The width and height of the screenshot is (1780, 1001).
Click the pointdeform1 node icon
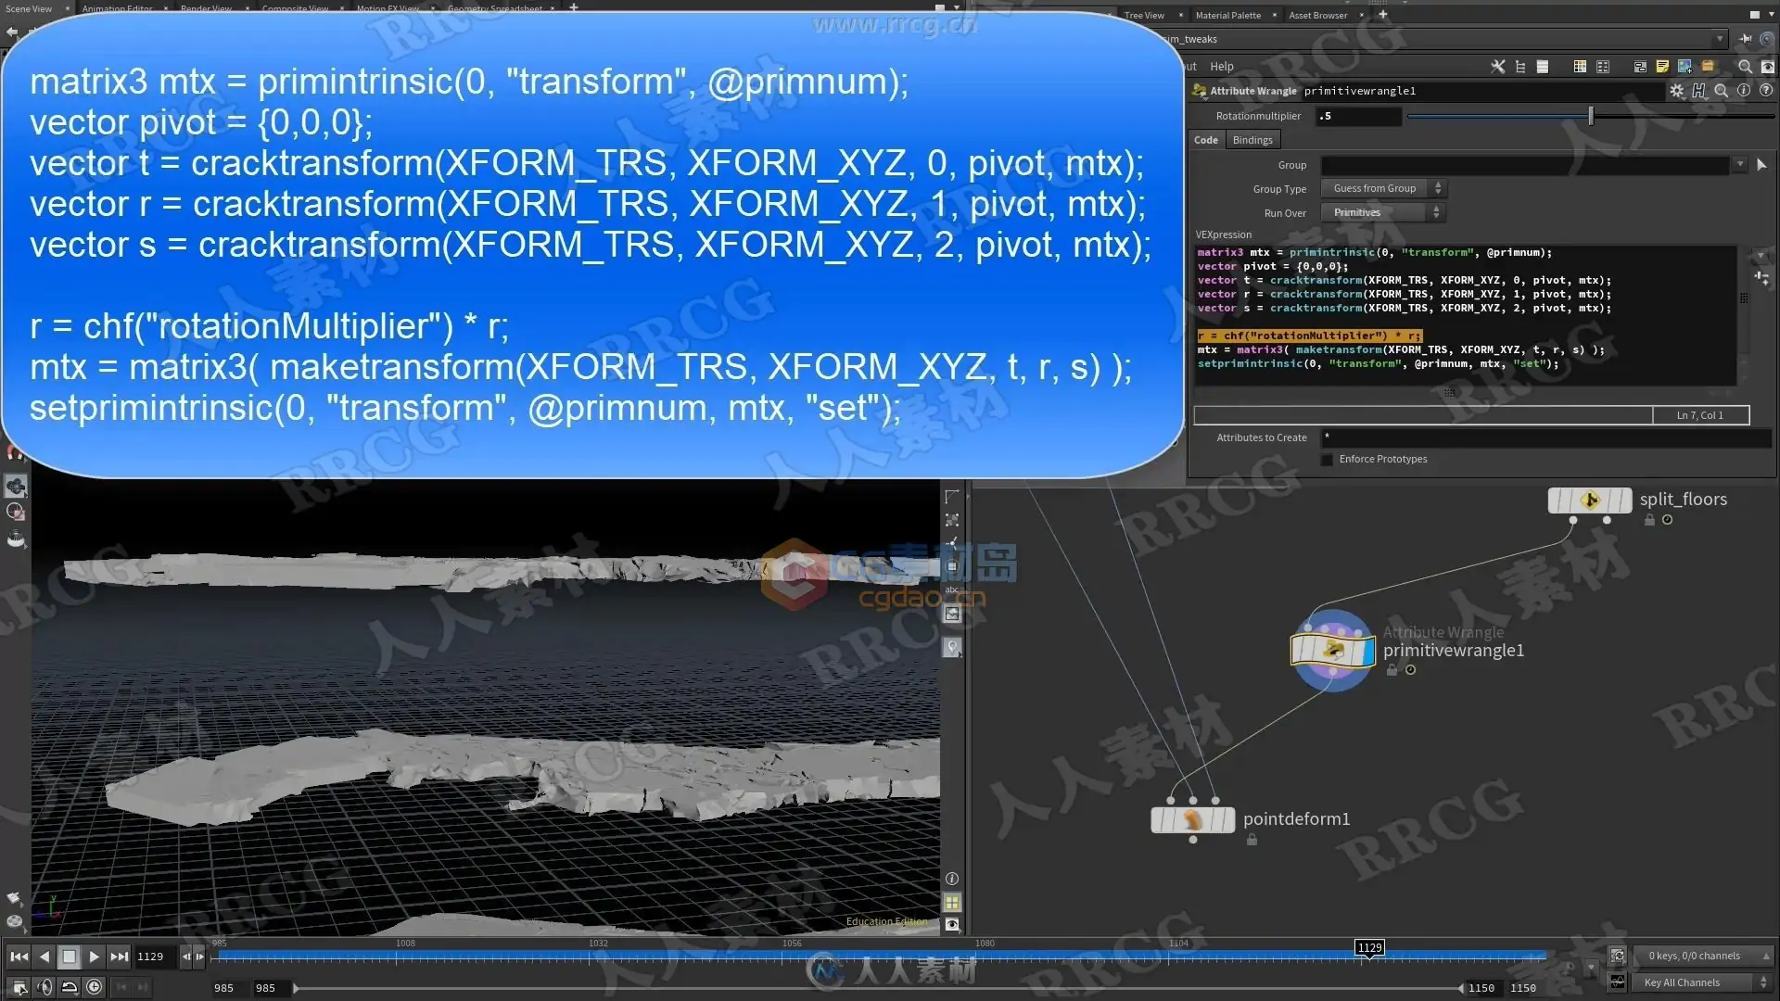pos(1193,819)
